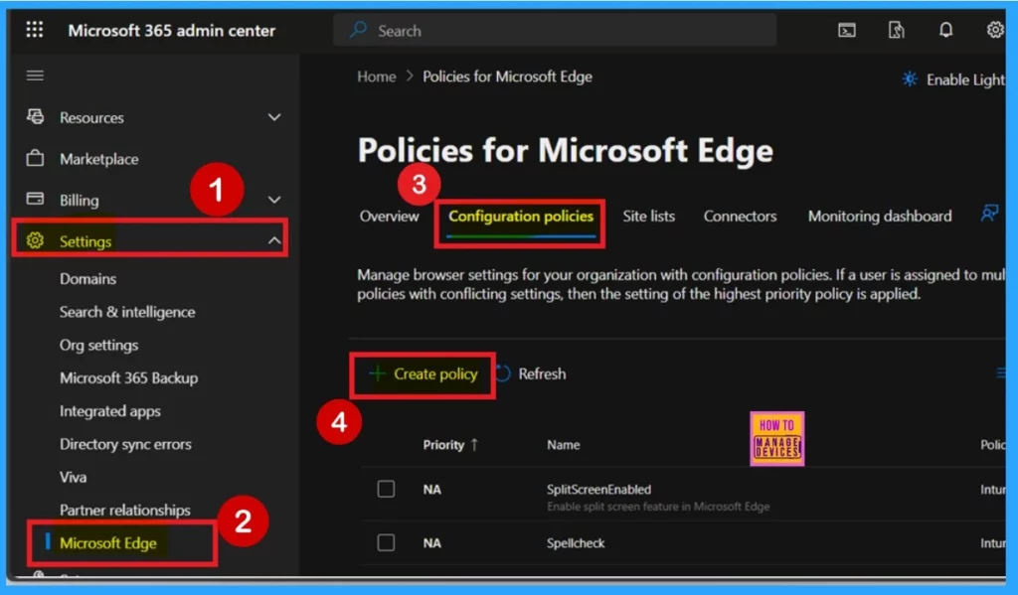
Task: Click the Priority column header
Action: (443, 444)
